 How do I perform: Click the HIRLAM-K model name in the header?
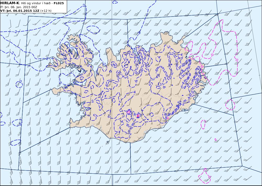click(x=10, y=3)
